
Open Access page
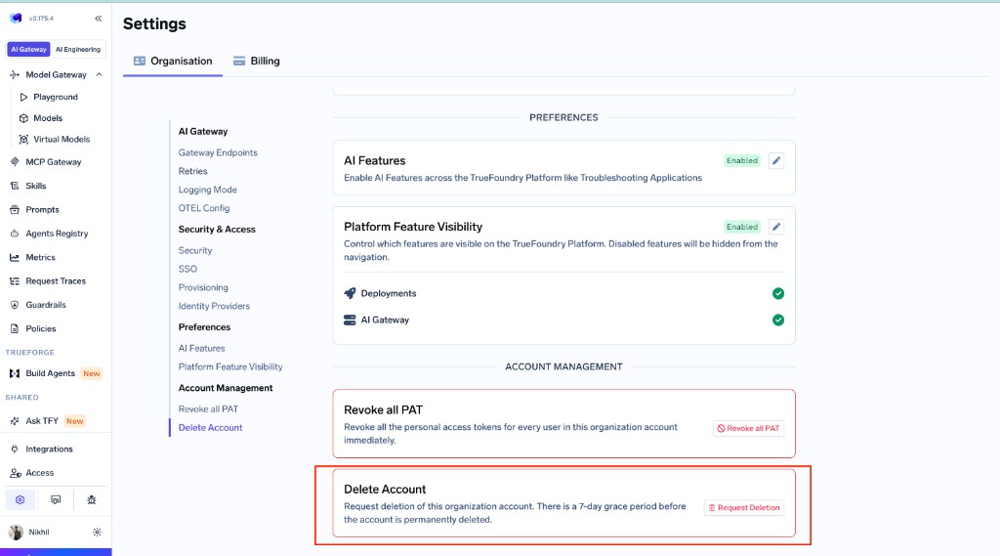point(39,473)
